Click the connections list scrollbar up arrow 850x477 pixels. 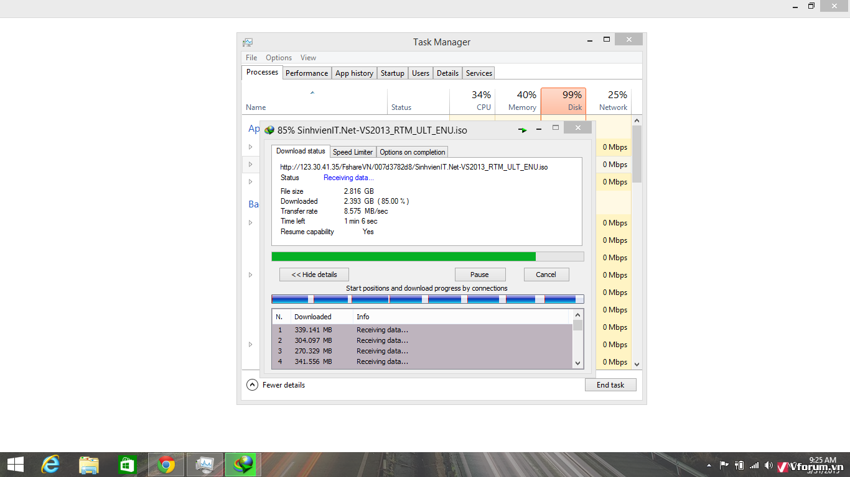(578, 314)
